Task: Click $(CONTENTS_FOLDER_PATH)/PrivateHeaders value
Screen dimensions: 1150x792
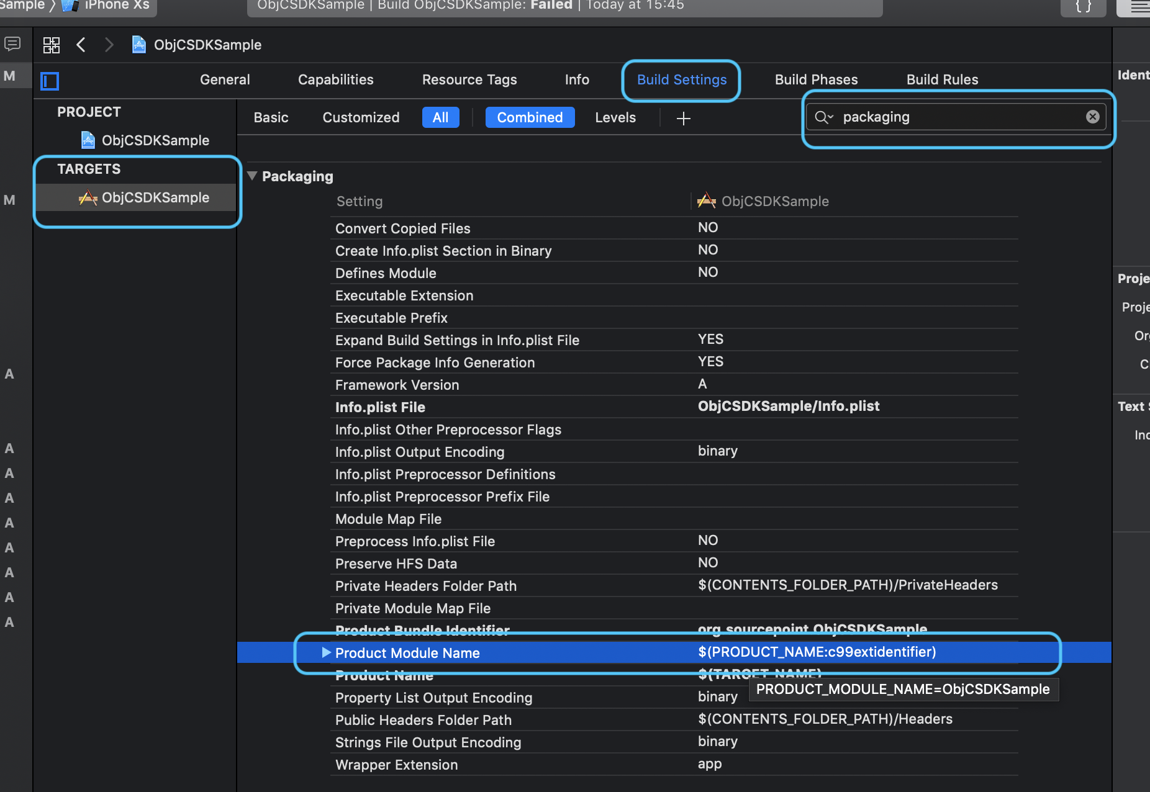Action: [x=848, y=585]
